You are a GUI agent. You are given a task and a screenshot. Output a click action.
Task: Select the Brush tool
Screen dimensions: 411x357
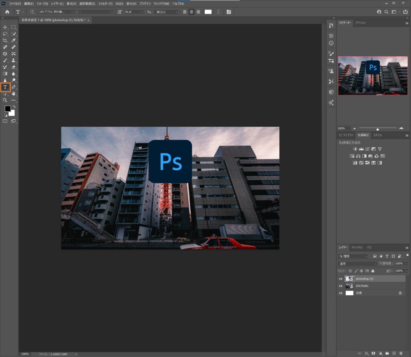click(5, 61)
